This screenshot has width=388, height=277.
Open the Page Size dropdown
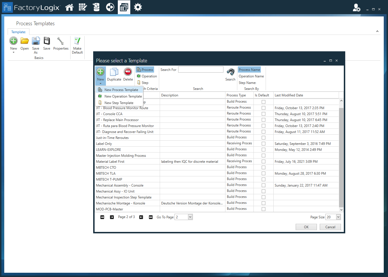coord(338,217)
